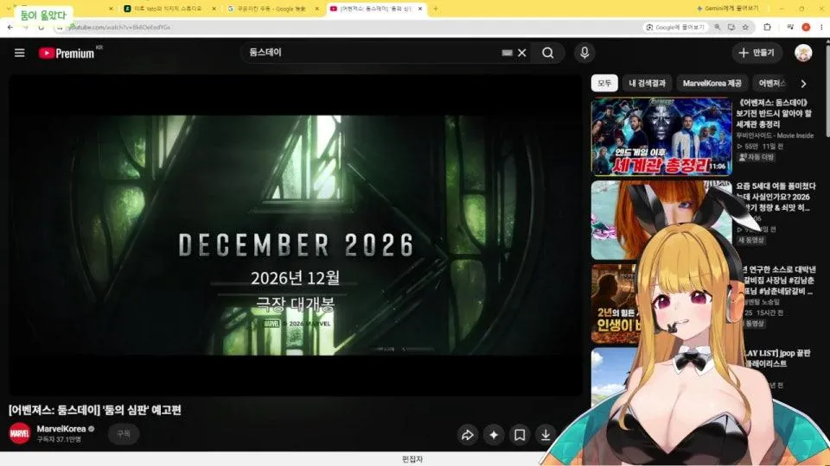Viewport: 830px width, 466px height.
Task: Click the video player showing December 2026
Action: click(296, 235)
